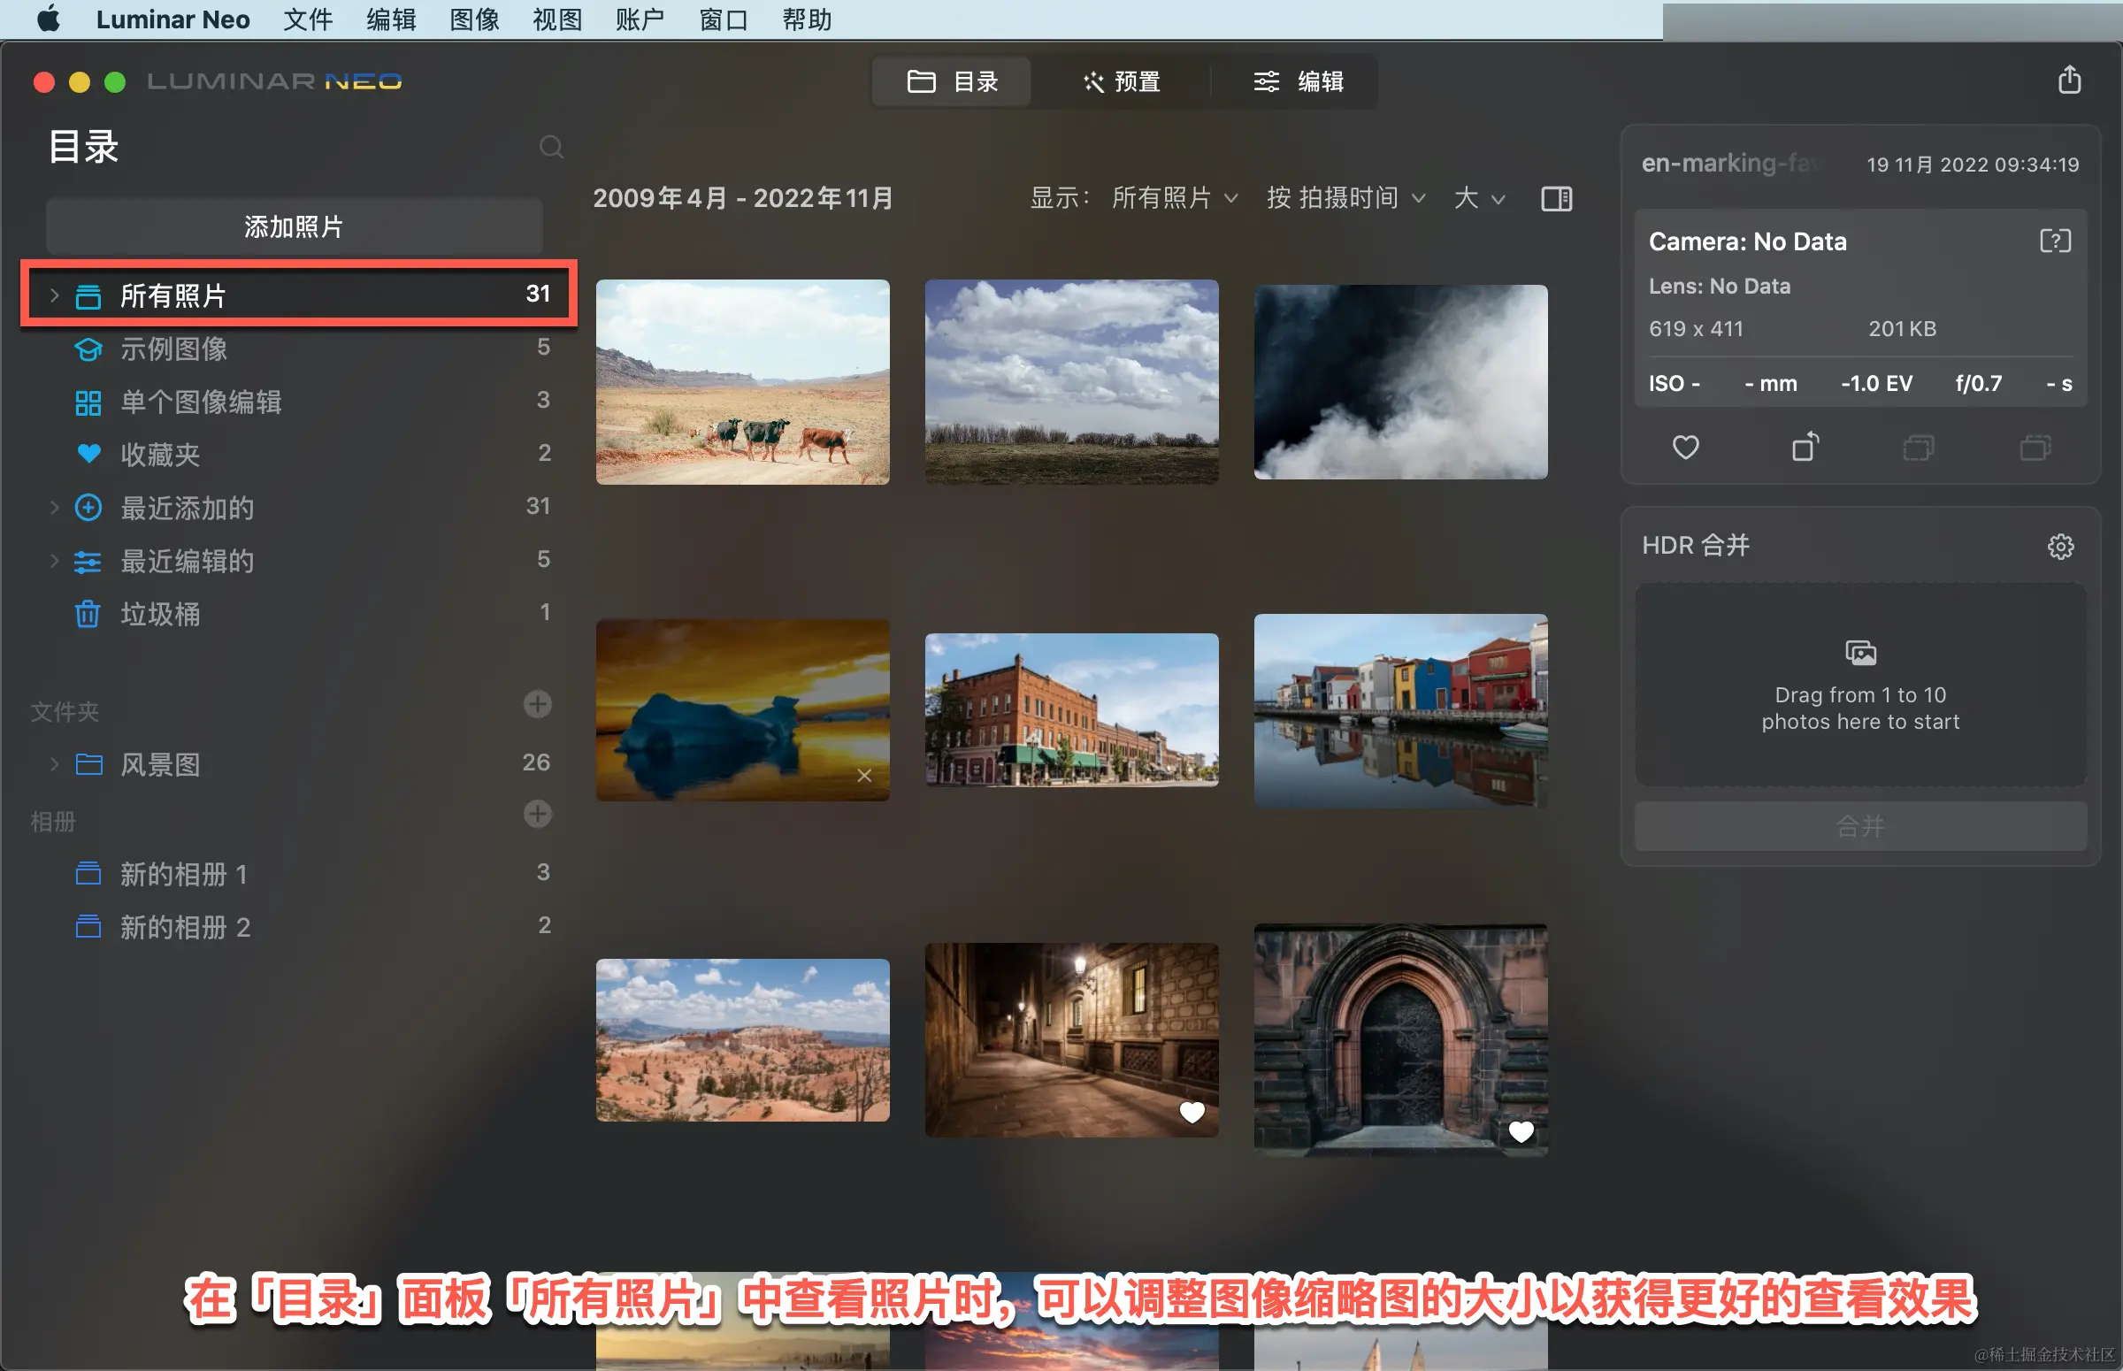This screenshot has width=2123, height=1371.
Task: Add a new album with plus icon
Action: [x=537, y=815]
